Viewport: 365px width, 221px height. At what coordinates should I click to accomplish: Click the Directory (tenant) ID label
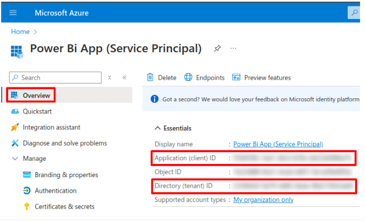pos(183,186)
